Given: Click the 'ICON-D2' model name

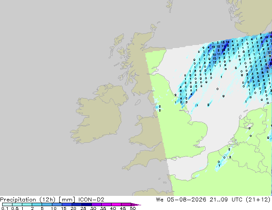Looking at the screenshot, I should [91, 200].
